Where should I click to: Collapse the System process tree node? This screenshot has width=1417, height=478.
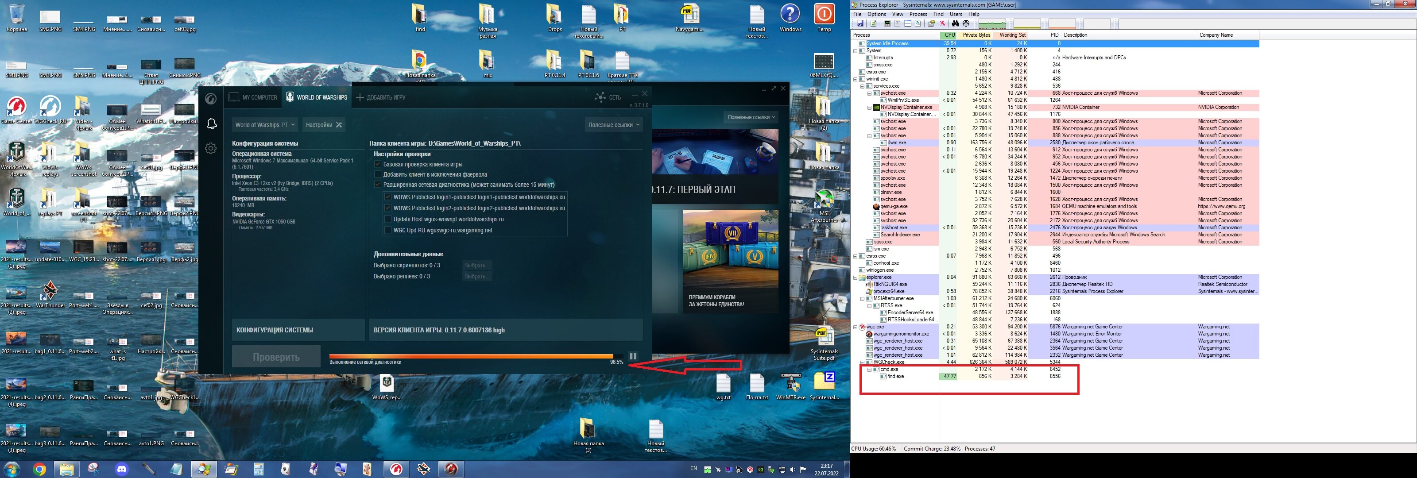click(856, 50)
